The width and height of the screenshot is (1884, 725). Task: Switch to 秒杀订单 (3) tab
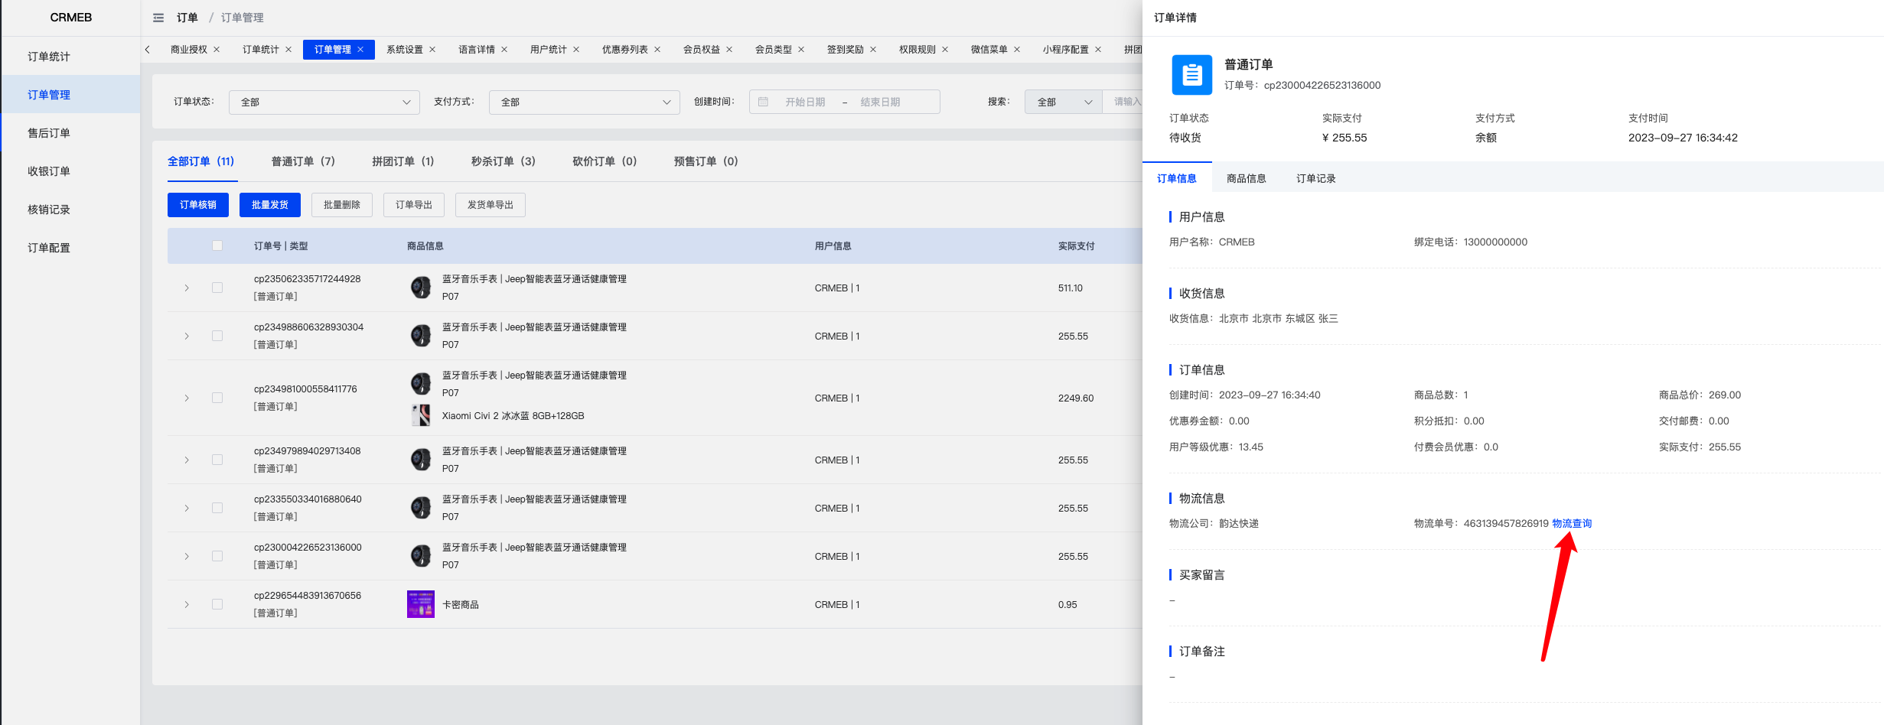[503, 161]
